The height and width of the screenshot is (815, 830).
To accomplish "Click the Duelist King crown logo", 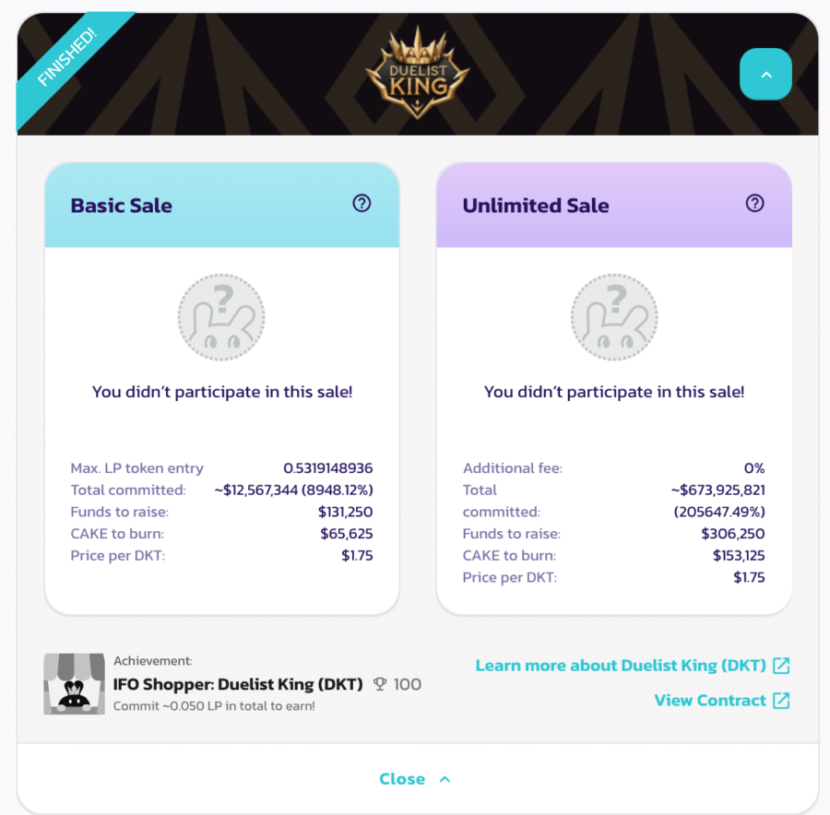I will [418, 73].
